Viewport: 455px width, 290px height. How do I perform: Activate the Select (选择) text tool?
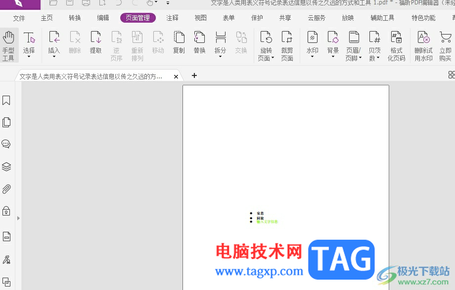[x=29, y=42]
